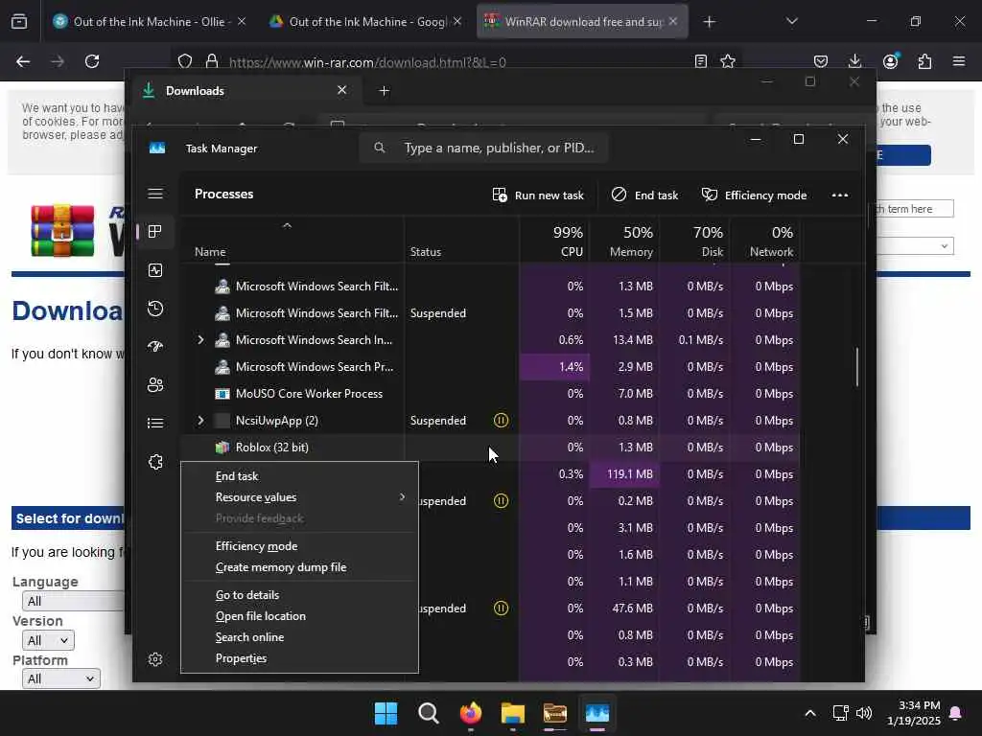Collapse column sort arrow above Name
Viewport: 982px width, 736px height.
[287, 225]
